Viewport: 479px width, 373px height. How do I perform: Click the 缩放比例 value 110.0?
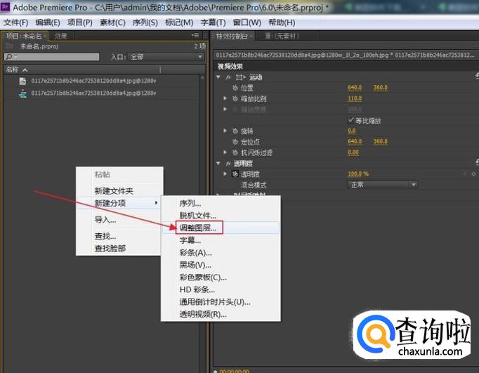(355, 98)
